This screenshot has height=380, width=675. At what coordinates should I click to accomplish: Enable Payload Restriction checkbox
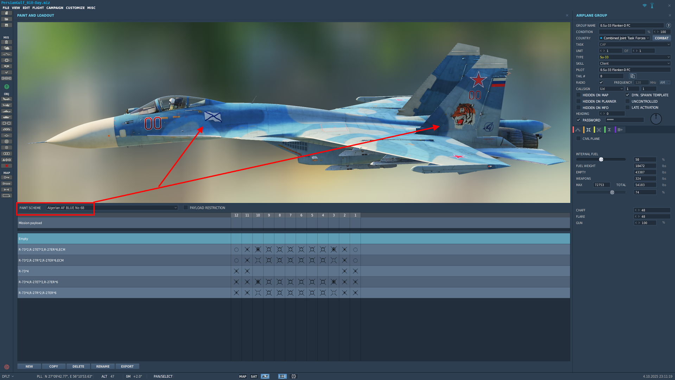coord(186,208)
